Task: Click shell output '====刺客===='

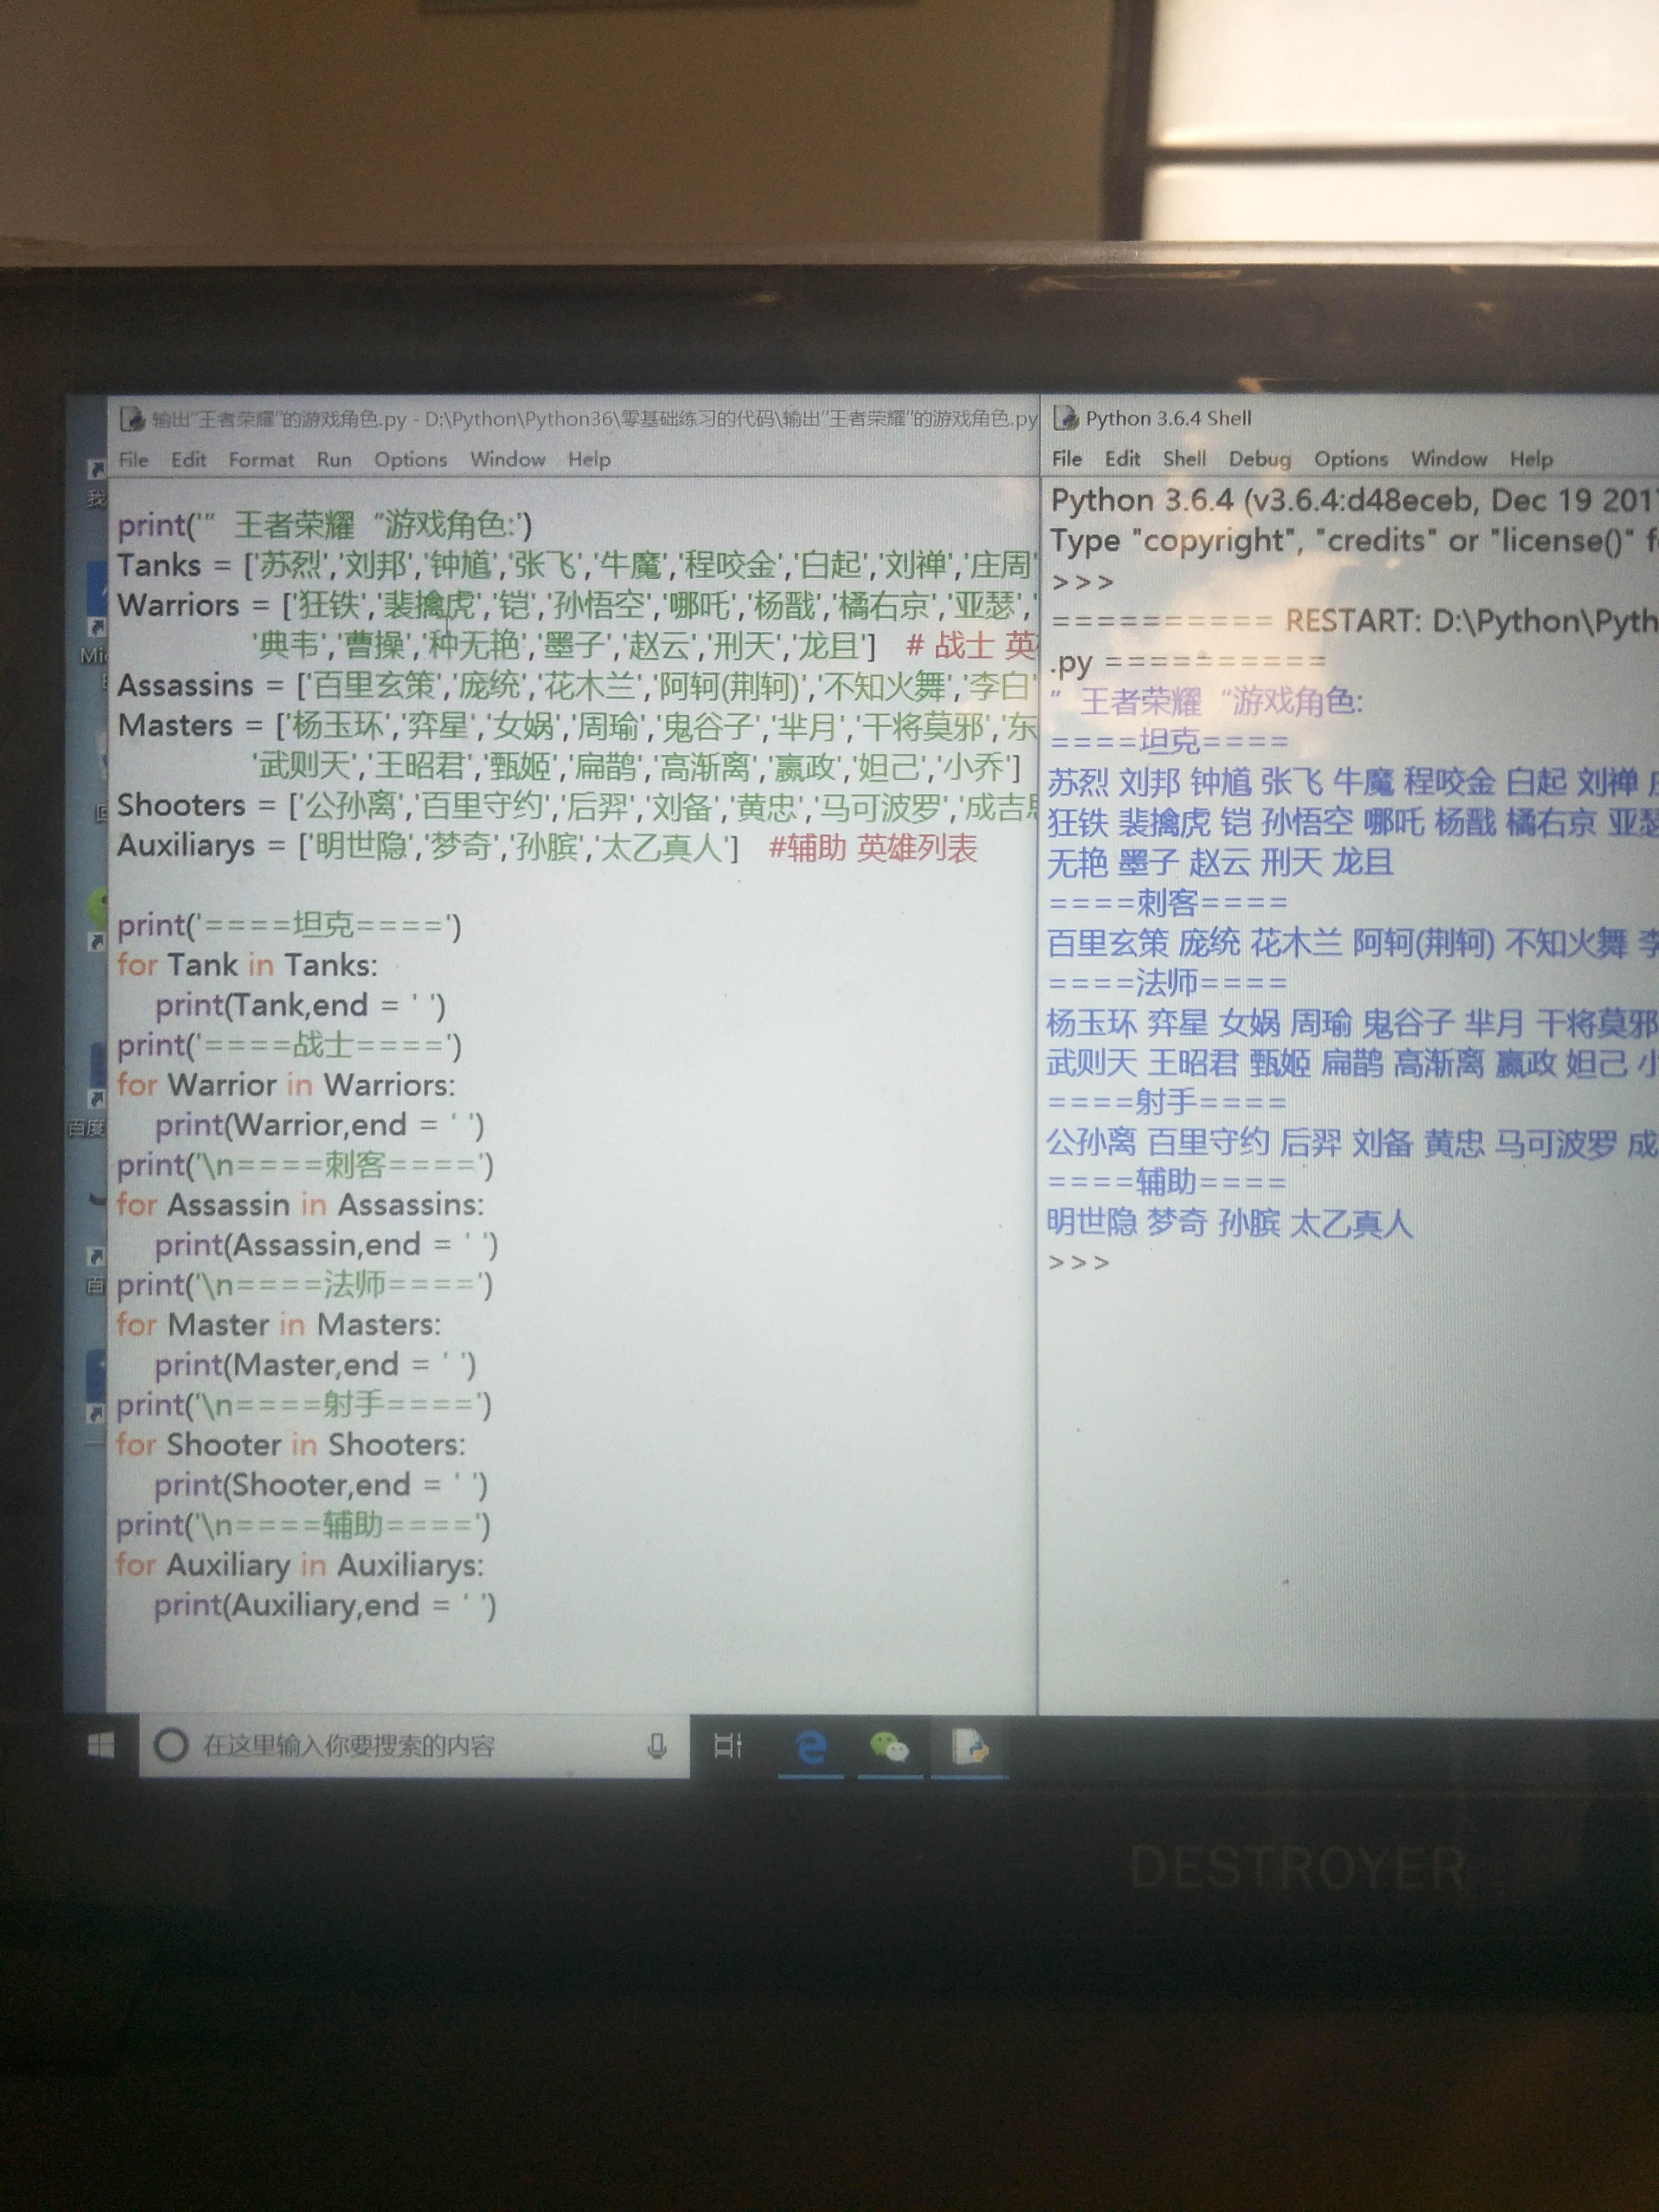Action: (x=1168, y=903)
